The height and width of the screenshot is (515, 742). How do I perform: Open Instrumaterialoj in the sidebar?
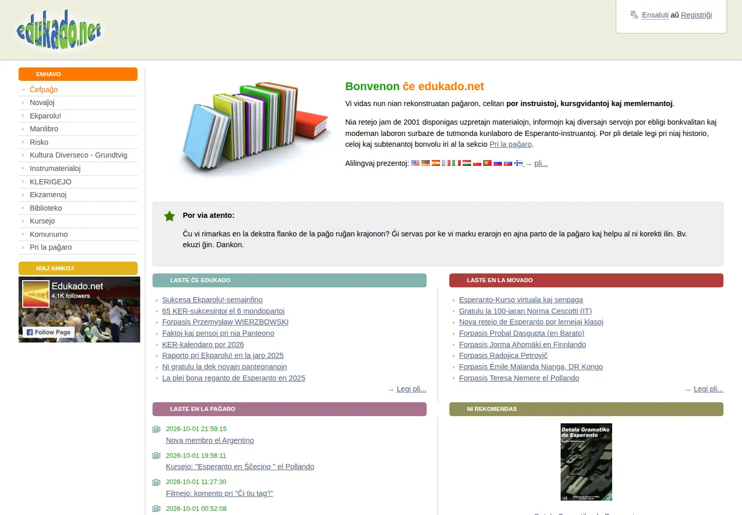point(55,168)
